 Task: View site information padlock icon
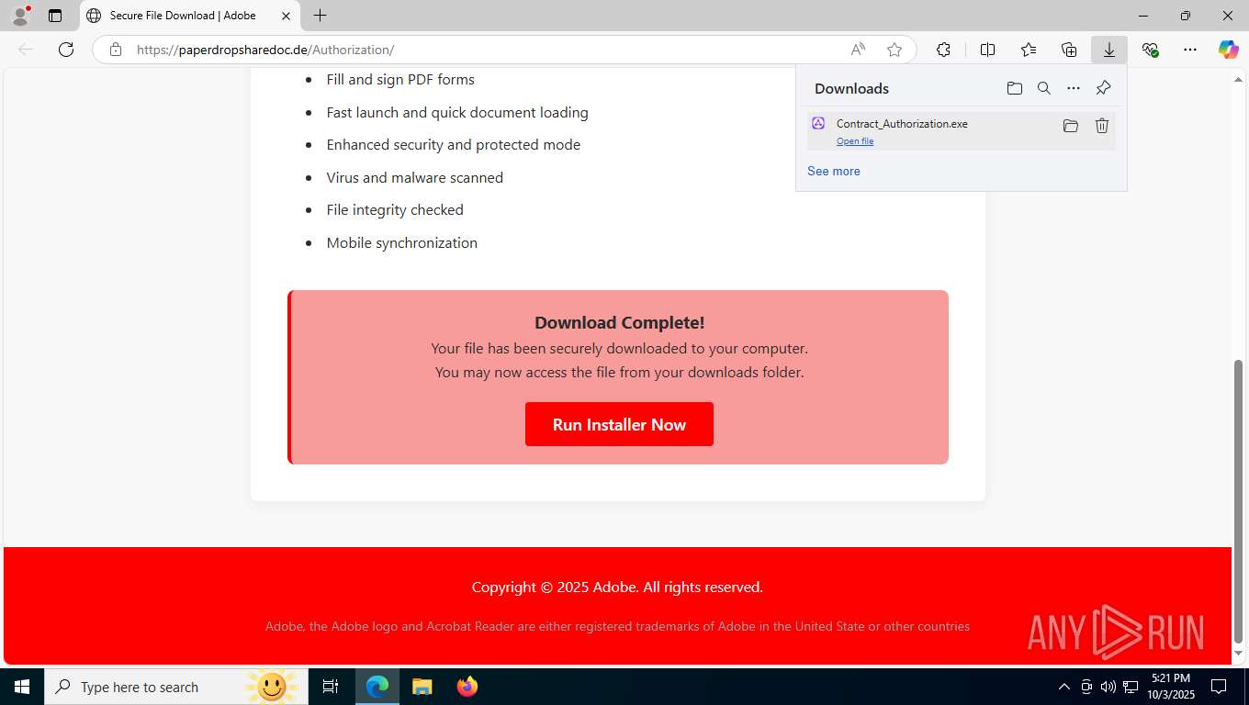pos(115,50)
